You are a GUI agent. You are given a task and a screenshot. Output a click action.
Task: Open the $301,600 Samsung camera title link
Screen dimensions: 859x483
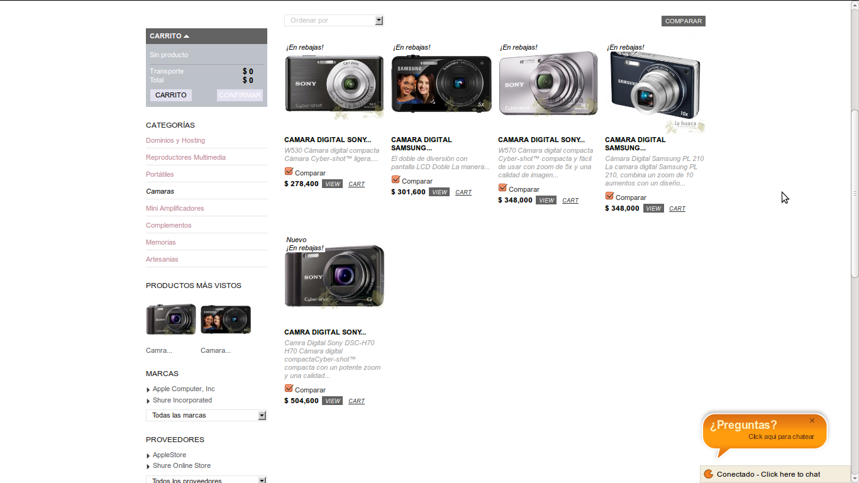click(421, 144)
